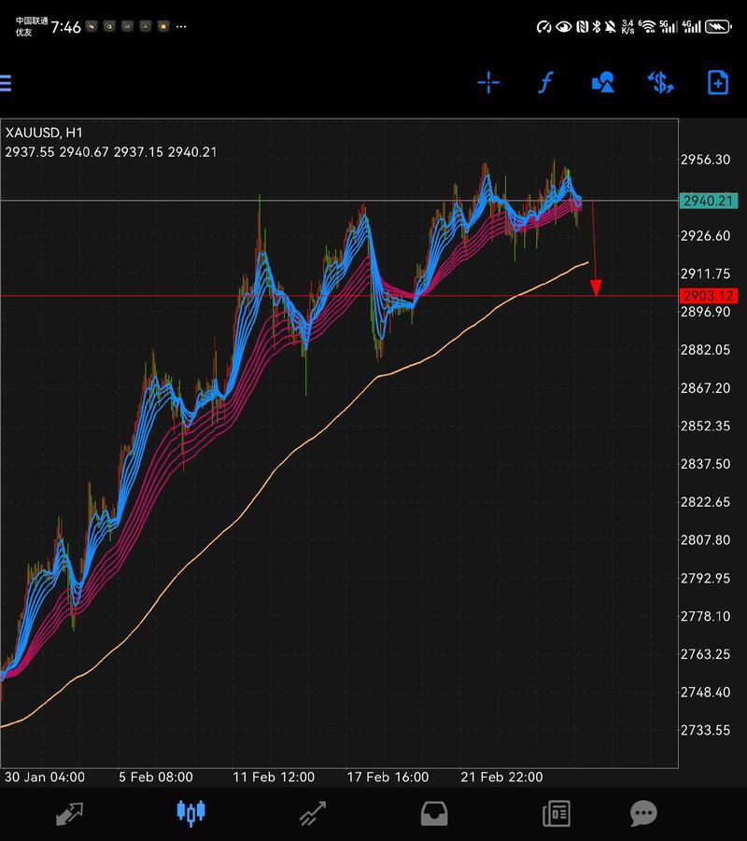Switch to the Quotes tab with up-down arrows
Image resolution: width=747 pixels, height=841 pixels.
point(70,813)
